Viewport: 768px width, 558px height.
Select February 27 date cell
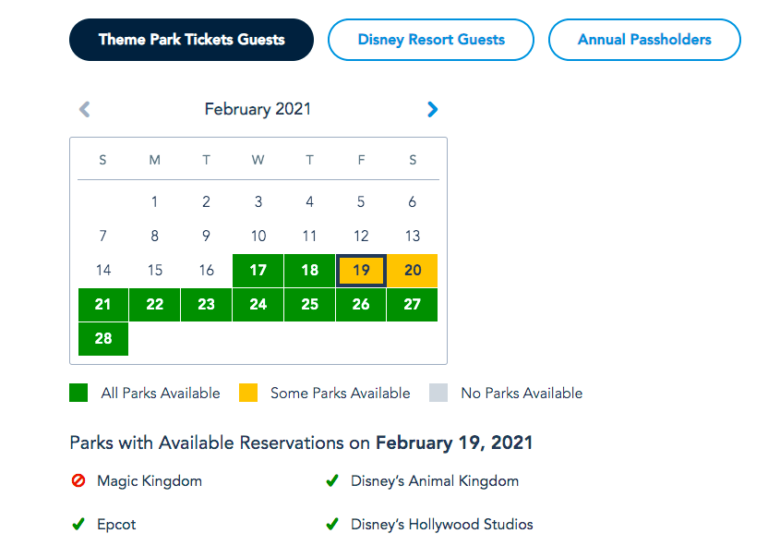click(x=413, y=305)
